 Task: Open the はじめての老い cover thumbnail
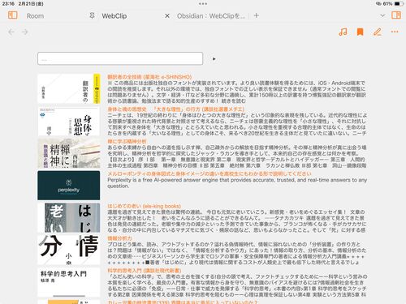[69, 218]
